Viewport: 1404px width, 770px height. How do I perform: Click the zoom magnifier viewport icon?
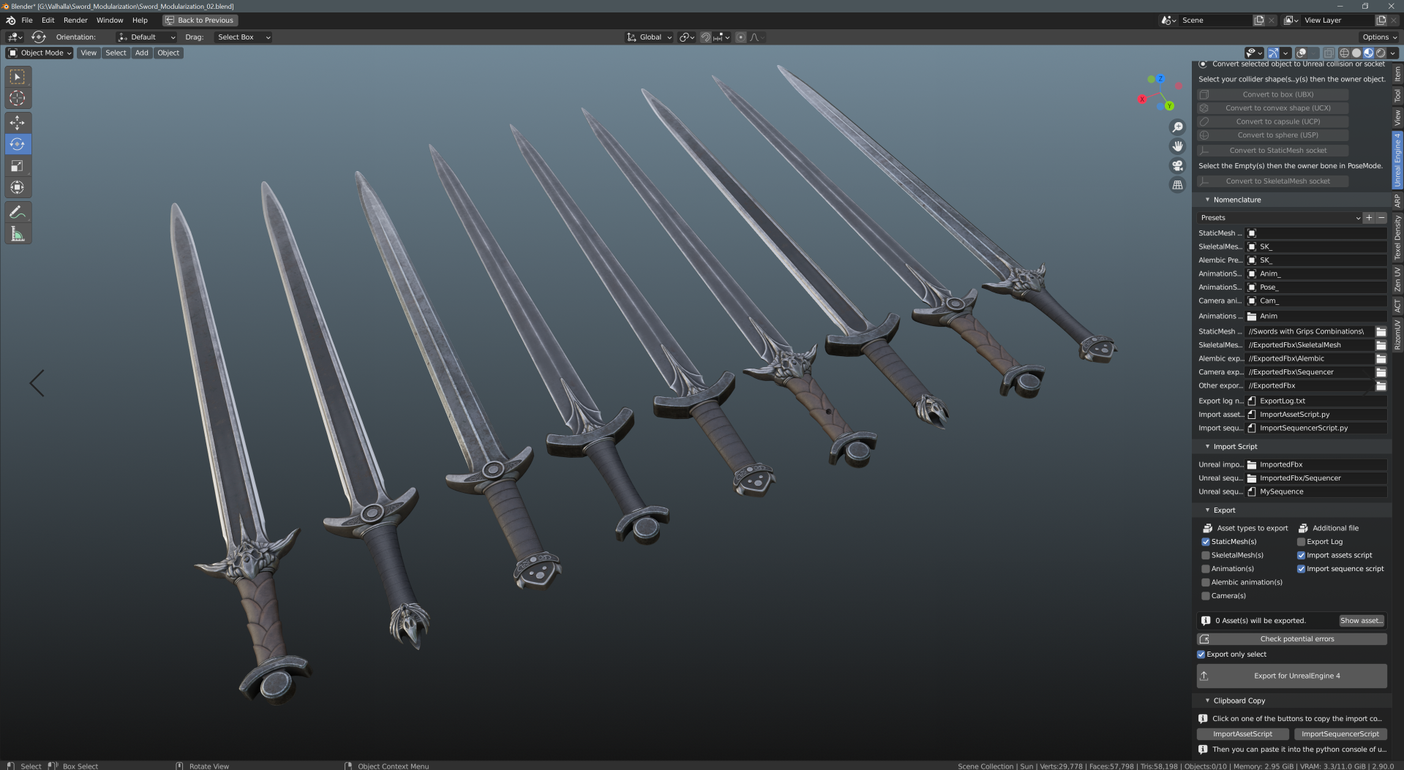1177,127
